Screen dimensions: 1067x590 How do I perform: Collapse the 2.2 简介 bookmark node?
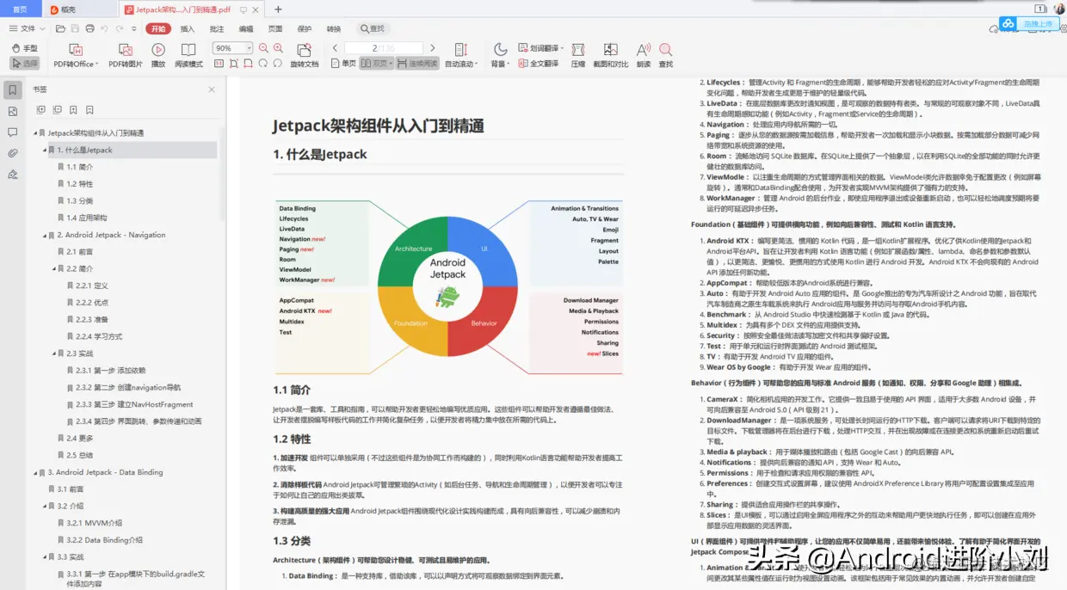[55, 268]
